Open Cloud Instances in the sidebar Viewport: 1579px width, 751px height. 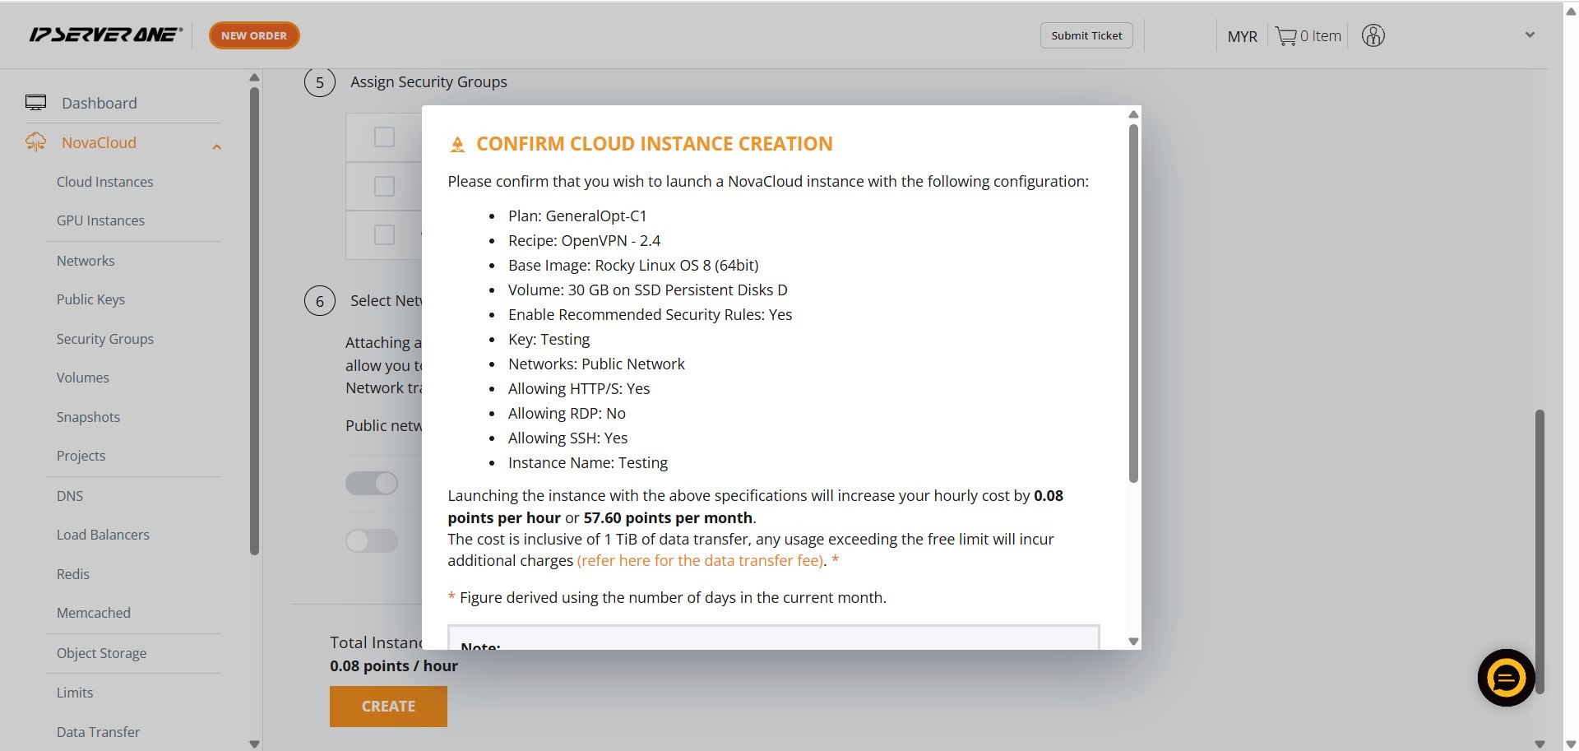[x=104, y=182]
